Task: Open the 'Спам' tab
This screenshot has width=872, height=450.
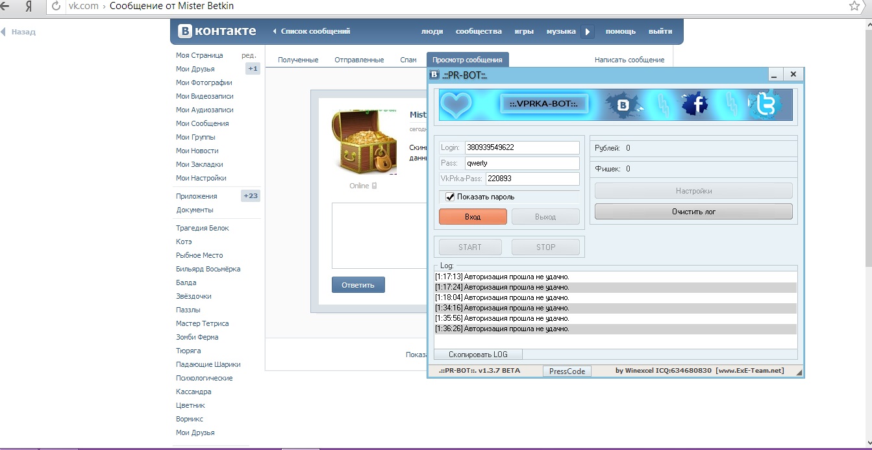Action: 408,60
